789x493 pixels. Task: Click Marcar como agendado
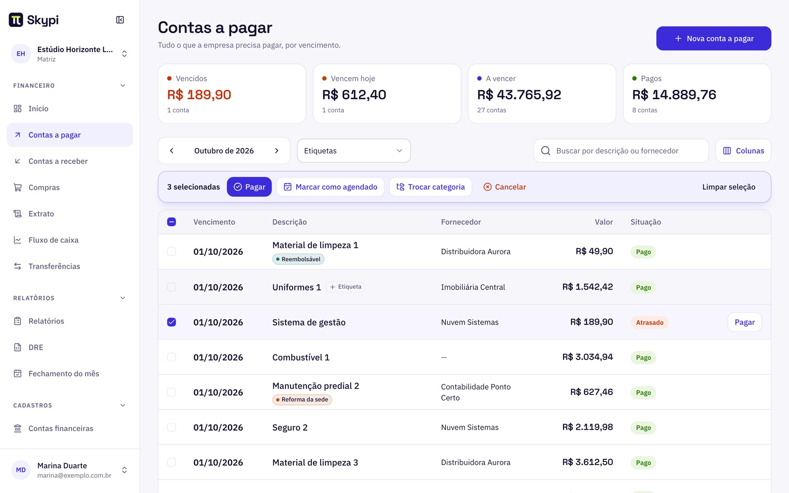coord(331,187)
